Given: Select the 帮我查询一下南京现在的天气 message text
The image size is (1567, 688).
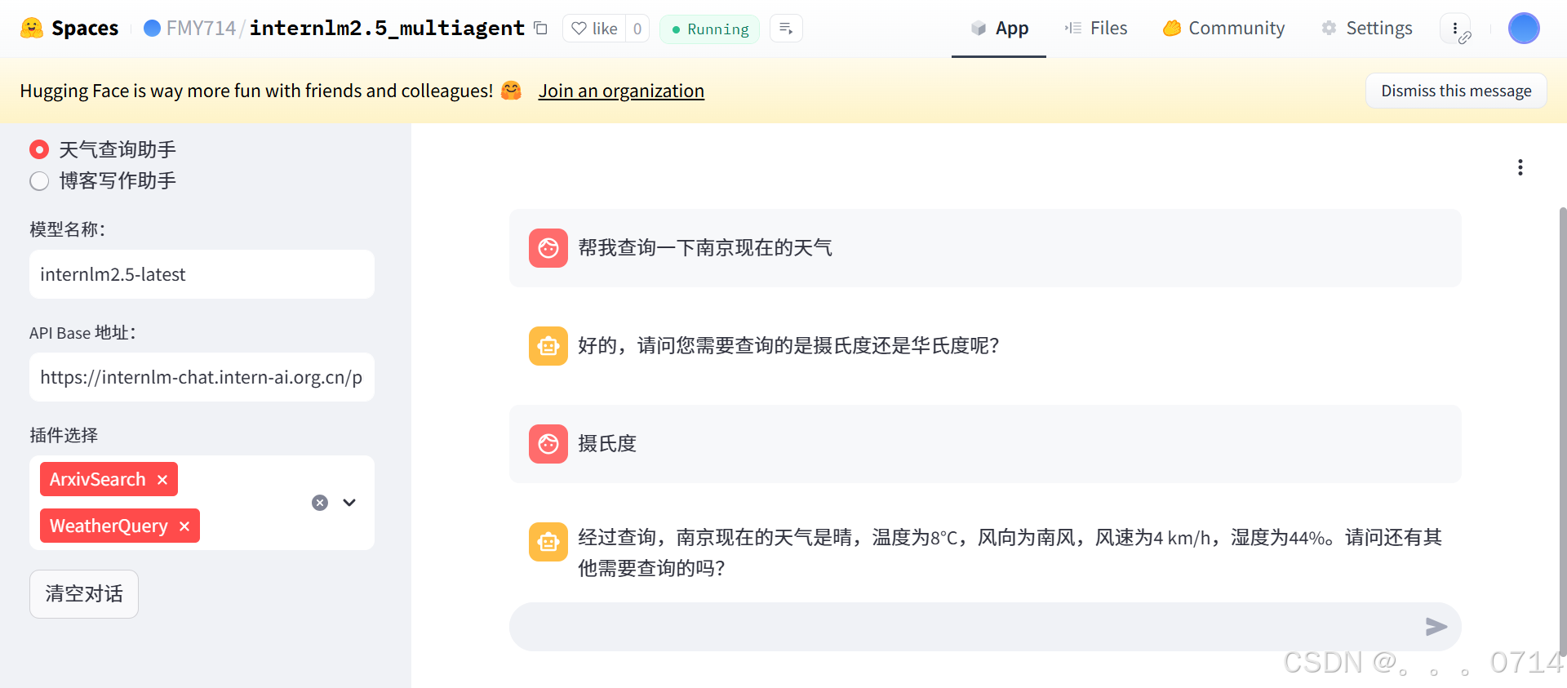Looking at the screenshot, I should 705,248.
